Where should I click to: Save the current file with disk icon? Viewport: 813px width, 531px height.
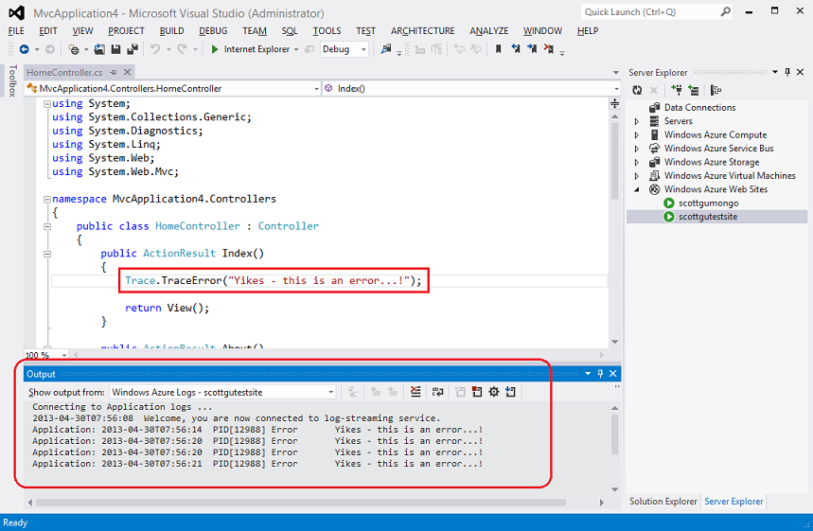click(x=116, y=49)
